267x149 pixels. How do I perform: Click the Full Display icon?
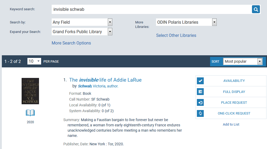click(x=200, y=92)
